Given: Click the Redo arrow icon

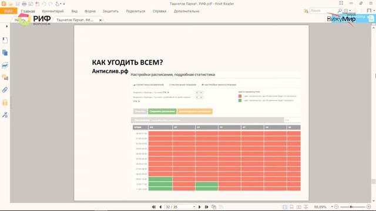Looking at the screenshot, I should click(x=51, y=4).
